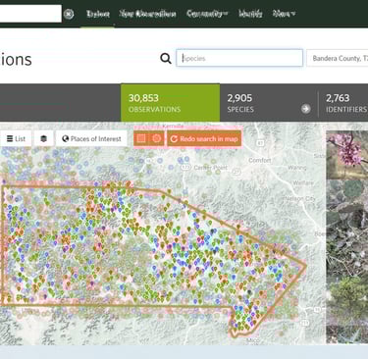Click the clear button beside the top search box
This screenshot has width=368, height=359.
click(69, 14)
